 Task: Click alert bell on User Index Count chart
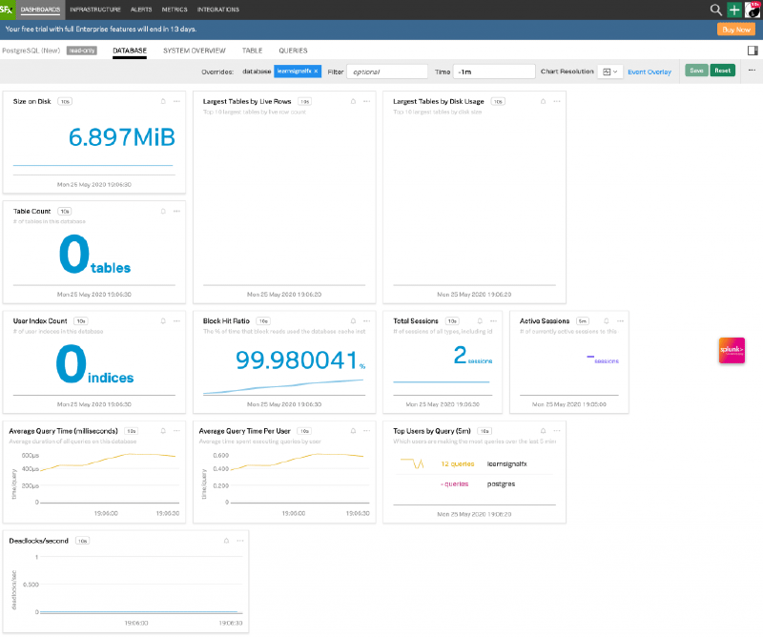click(163, 321)
